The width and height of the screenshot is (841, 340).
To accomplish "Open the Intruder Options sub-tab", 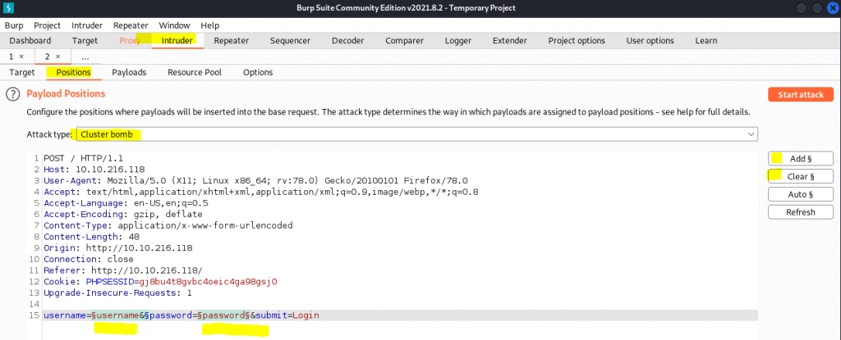I will click(x=257, y=72).
